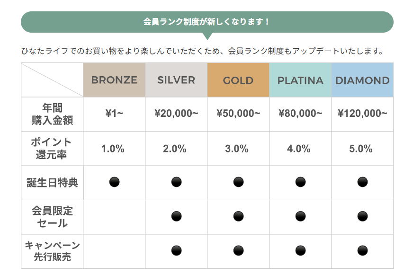Click the ¥20,000~ purchase amount cell
This screenshot has height=274, width=413.
[x=176, y=114]
